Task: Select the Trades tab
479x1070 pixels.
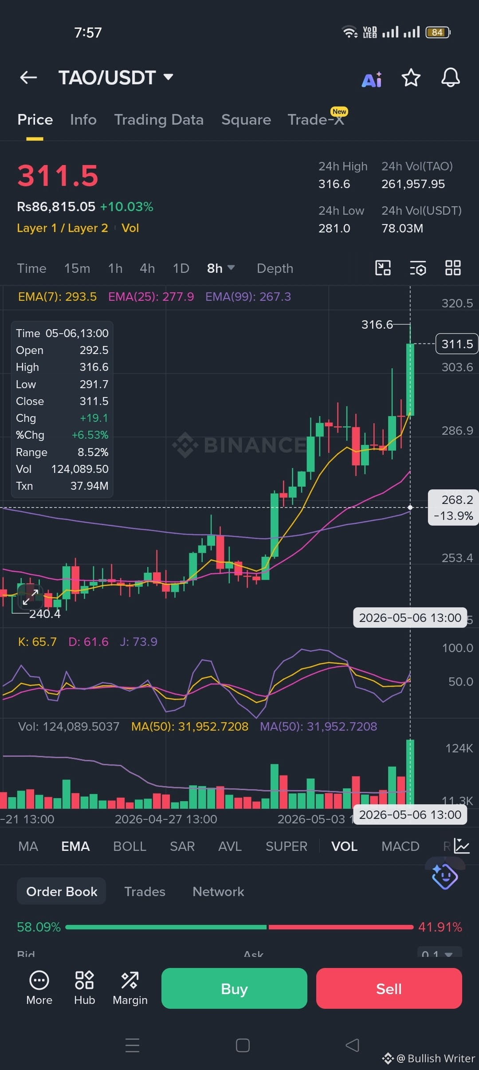Action: [145, 891]
